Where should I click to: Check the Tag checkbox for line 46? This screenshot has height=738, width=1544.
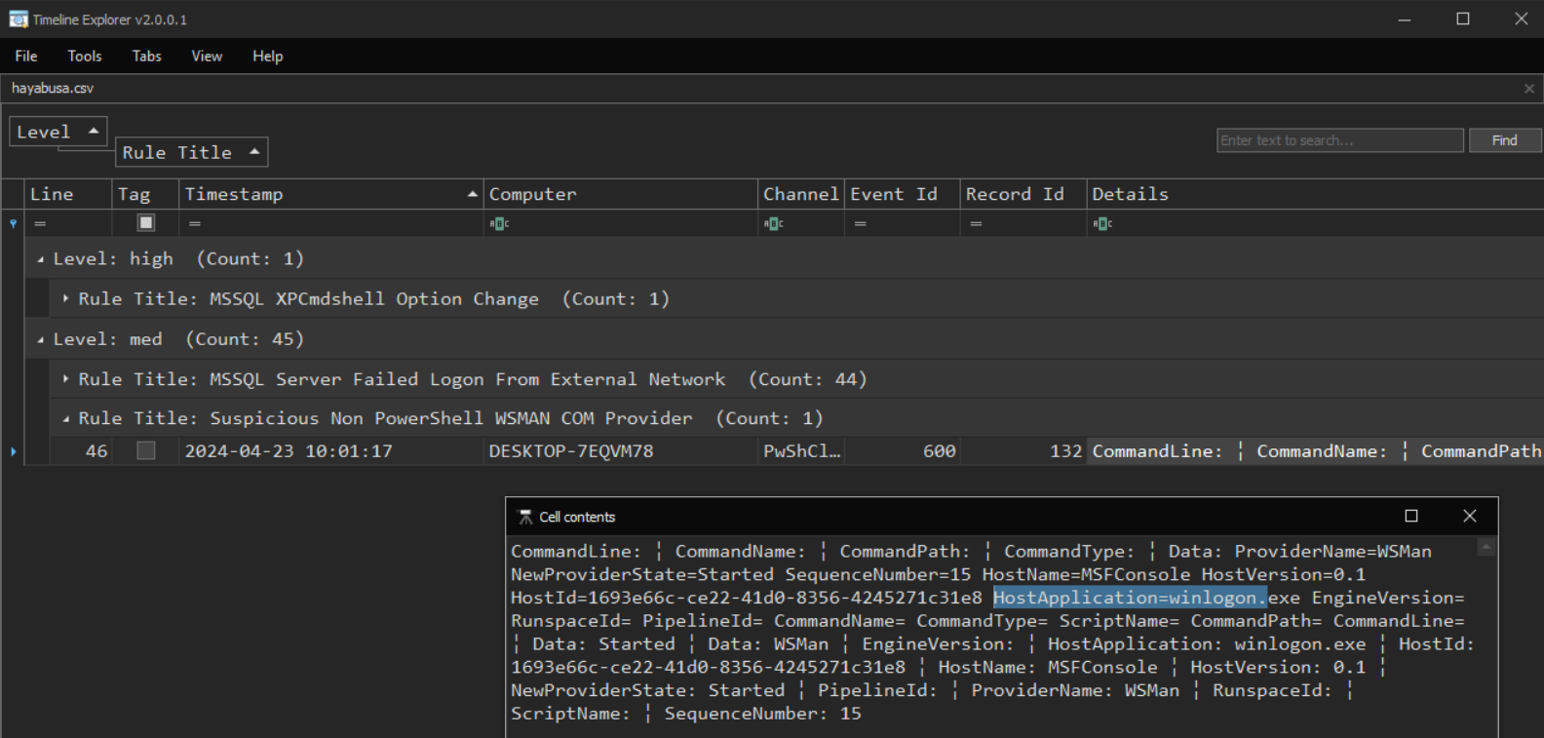[x=146, y=450]
